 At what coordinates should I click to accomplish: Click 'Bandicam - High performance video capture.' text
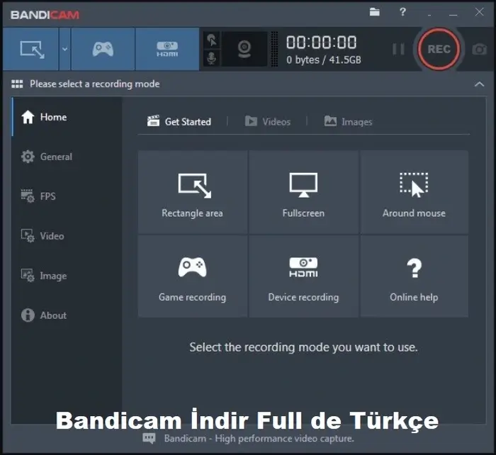click(x=259, y=439)
